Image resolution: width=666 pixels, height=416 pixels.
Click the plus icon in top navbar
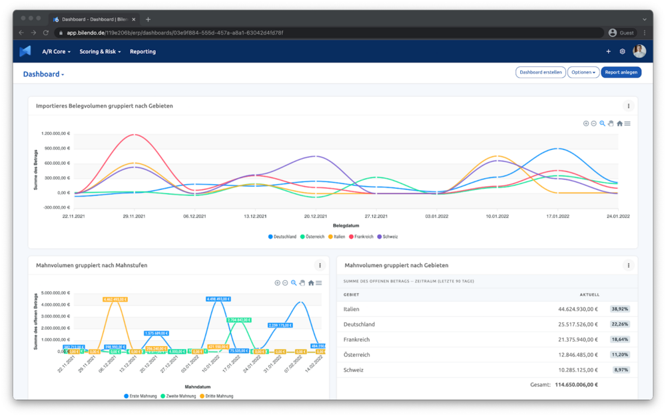(x=608, y=51)
